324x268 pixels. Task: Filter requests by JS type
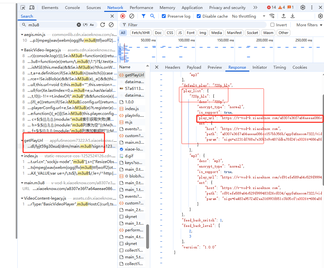[x=180, y=33]
